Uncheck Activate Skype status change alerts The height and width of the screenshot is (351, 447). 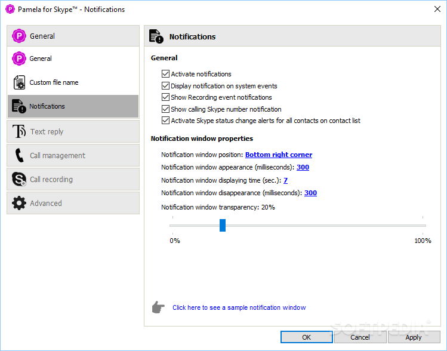[165, 121]
